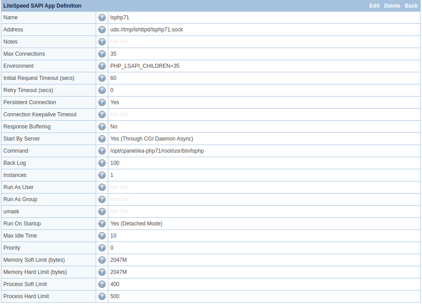View Persistent Connection help

tap(102, 102)
